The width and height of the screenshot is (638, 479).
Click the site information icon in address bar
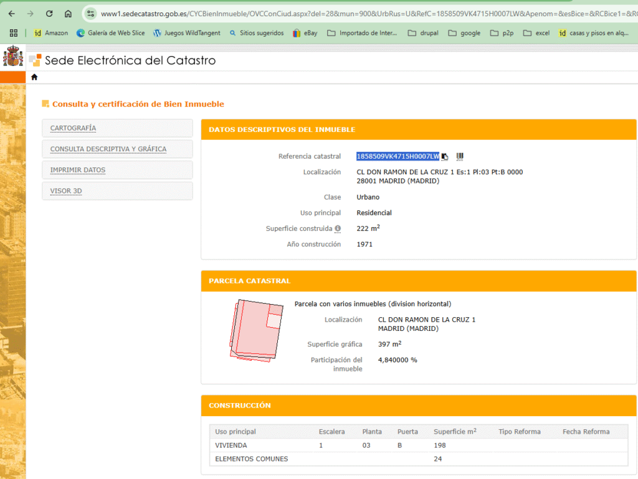(x=91, y=14)
